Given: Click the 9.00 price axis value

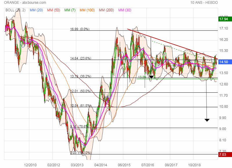Looking at the screenshot, I should pos(223,129).
